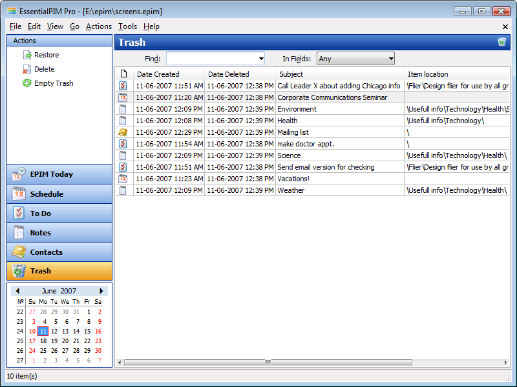Open the View menu
Screen dimensions: 517x387
click(55, 26)
